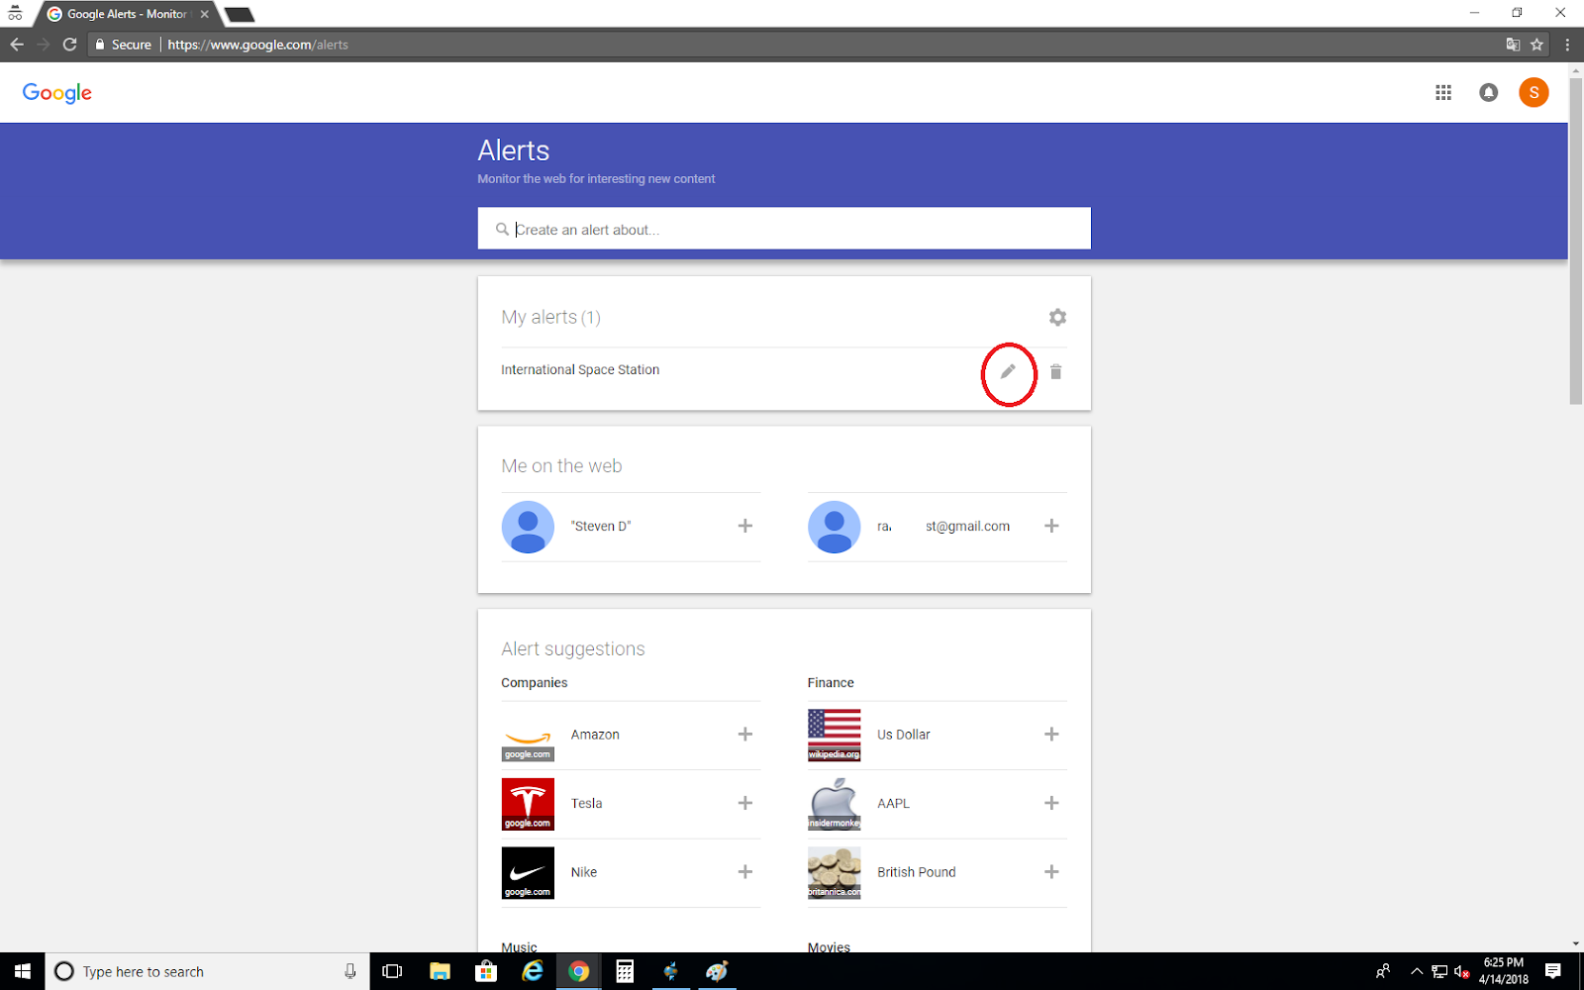Viewport: 1584px width, 990px height.
Task: Close the Google Alerts tab
Action: [x=204, y=14]
